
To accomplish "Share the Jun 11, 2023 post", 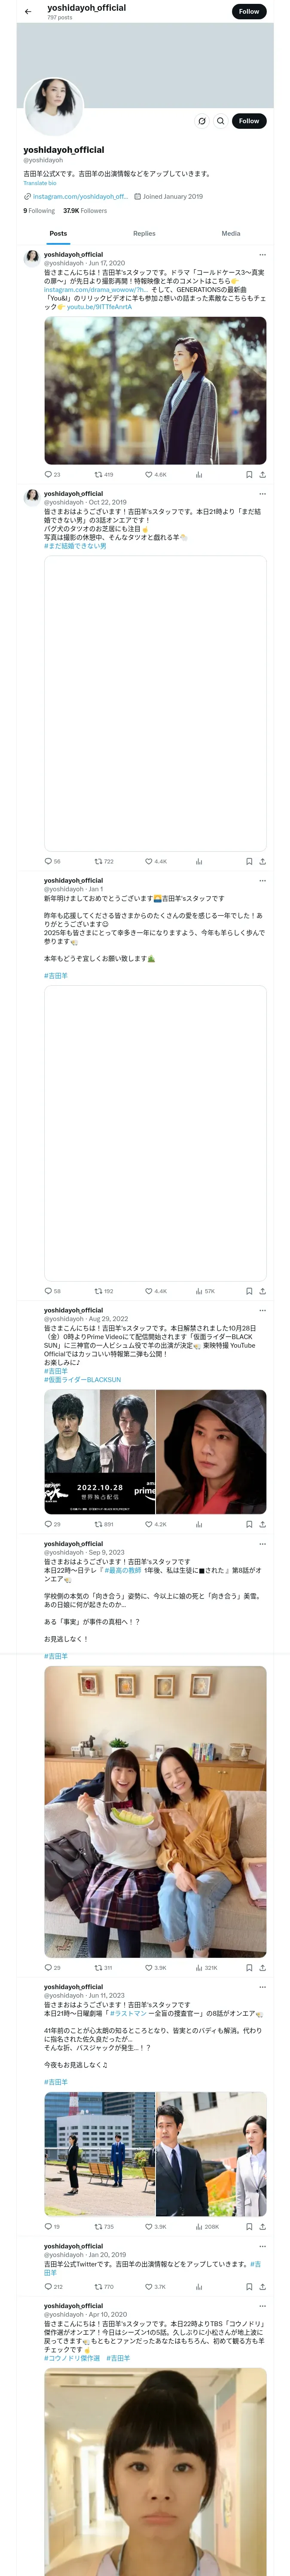I will [262, 2227].
